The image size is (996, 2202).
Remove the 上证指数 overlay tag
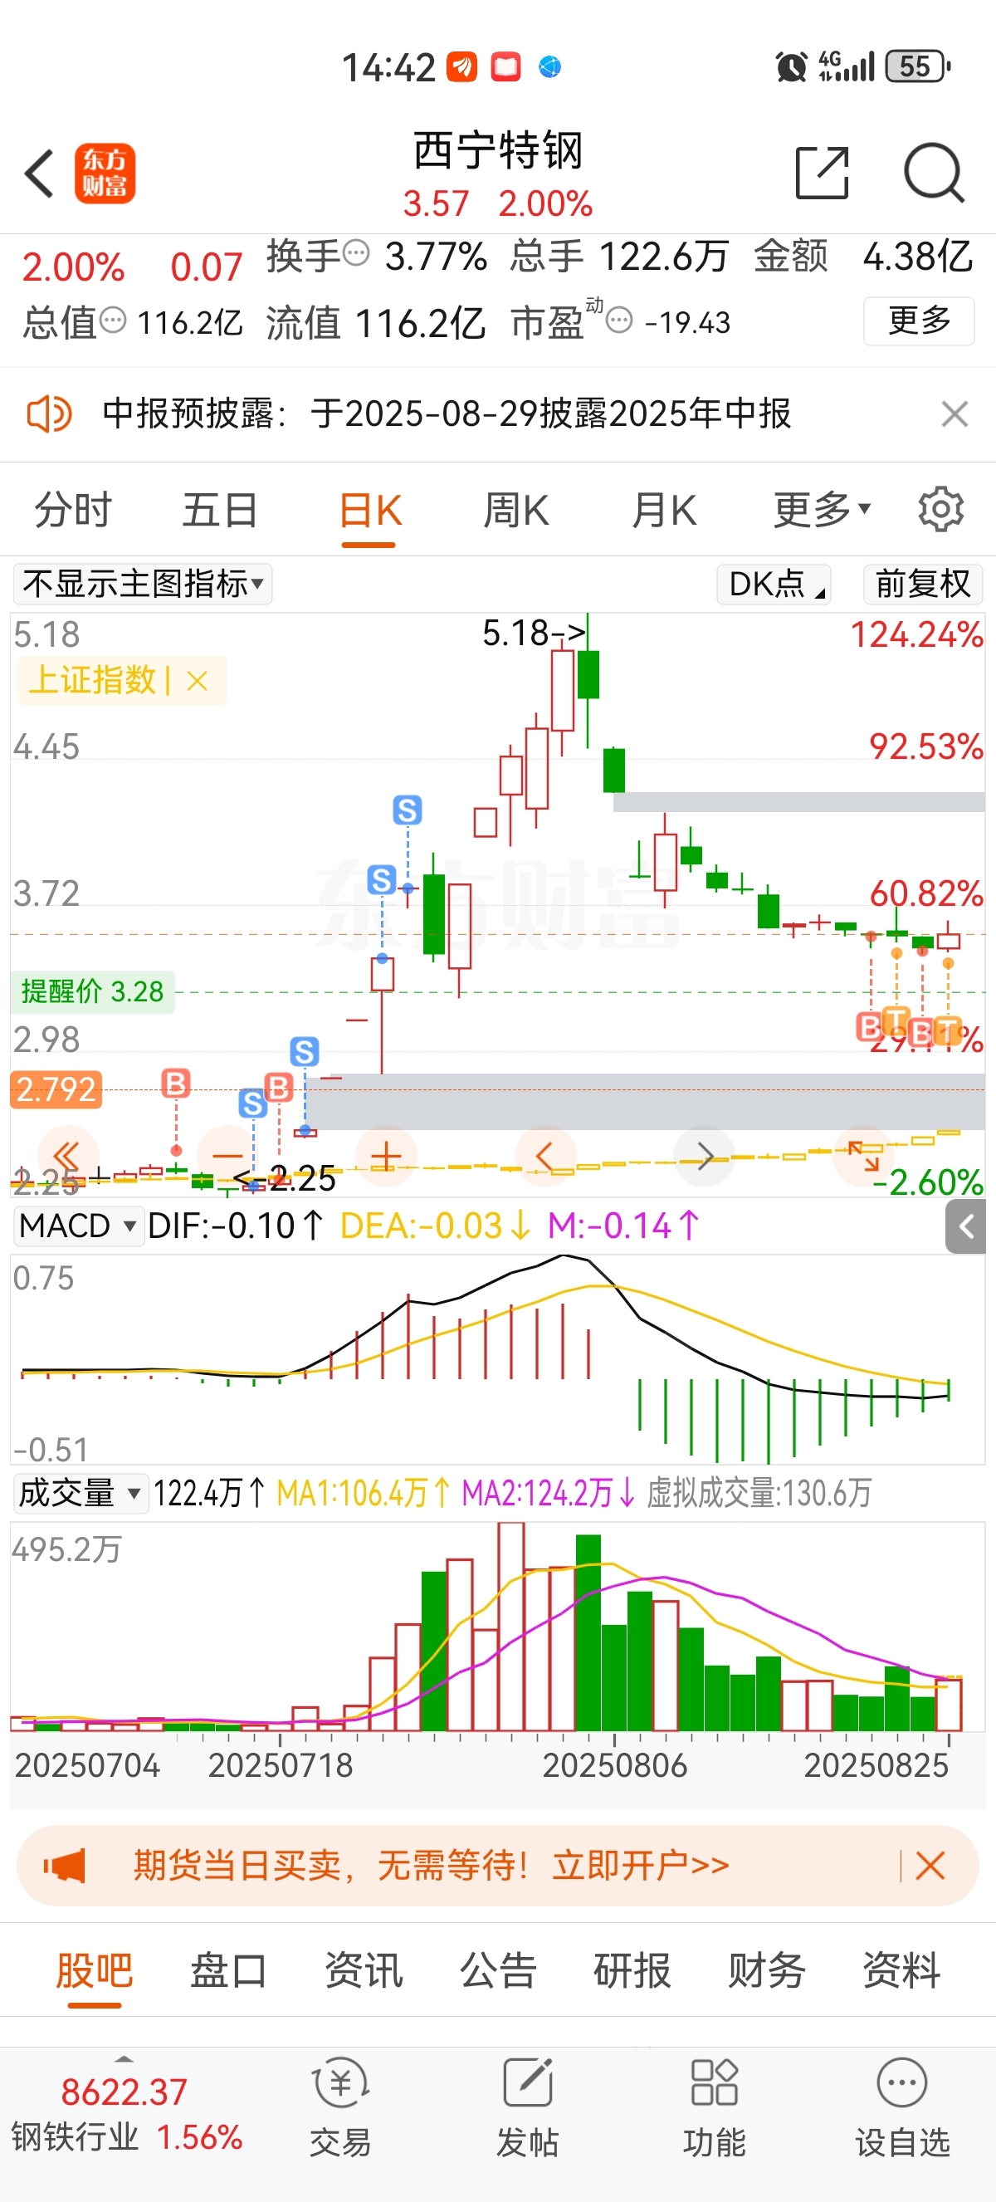[x=198, y=680]
